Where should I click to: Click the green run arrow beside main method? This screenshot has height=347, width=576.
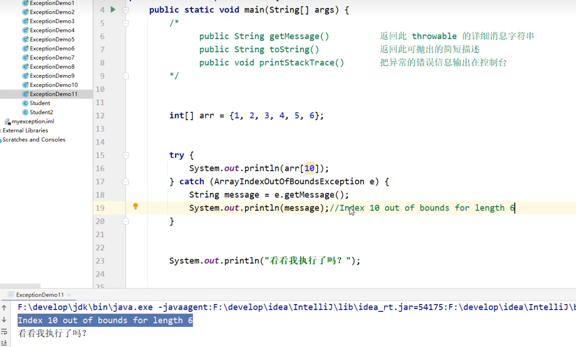[x=113, y=10]
